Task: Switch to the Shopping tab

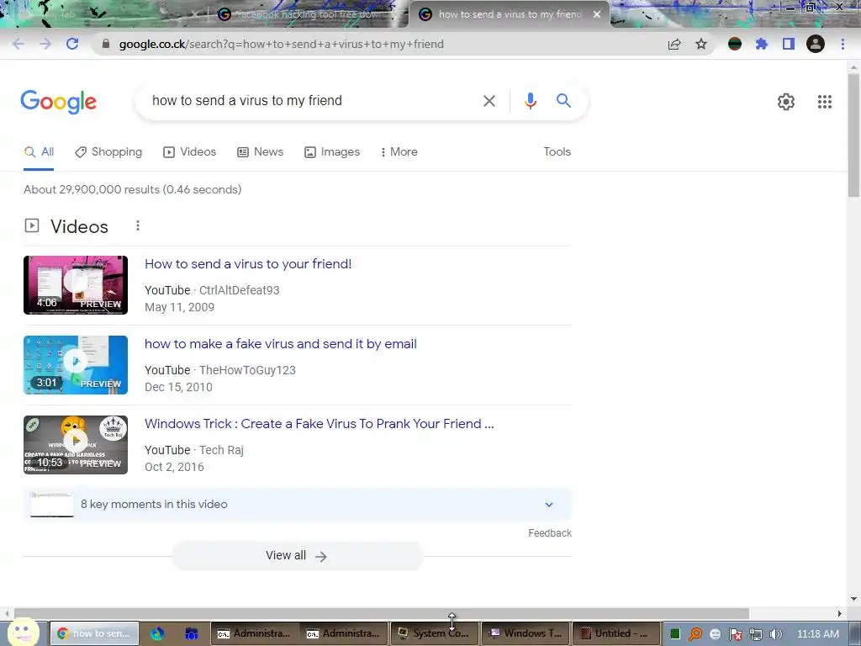Action: tap(108, 152)
